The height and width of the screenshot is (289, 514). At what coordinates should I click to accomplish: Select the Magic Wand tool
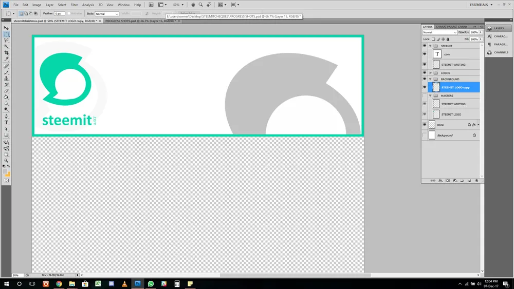6,47
